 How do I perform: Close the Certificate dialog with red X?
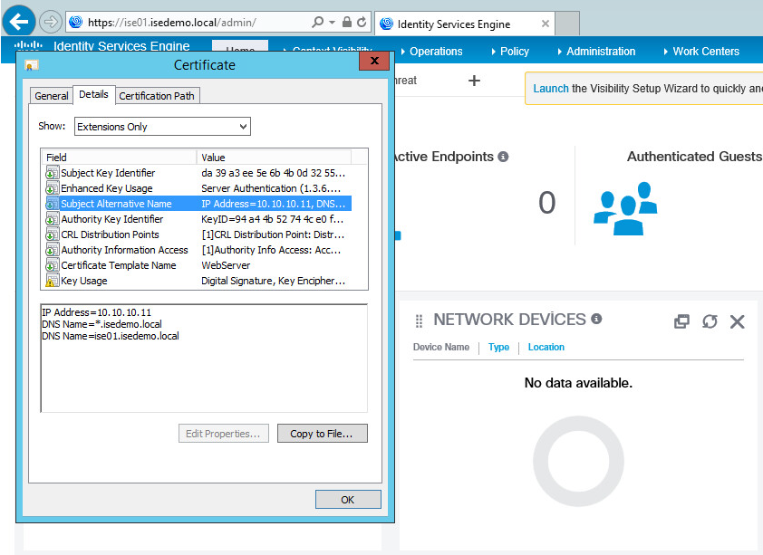[374, 61]
